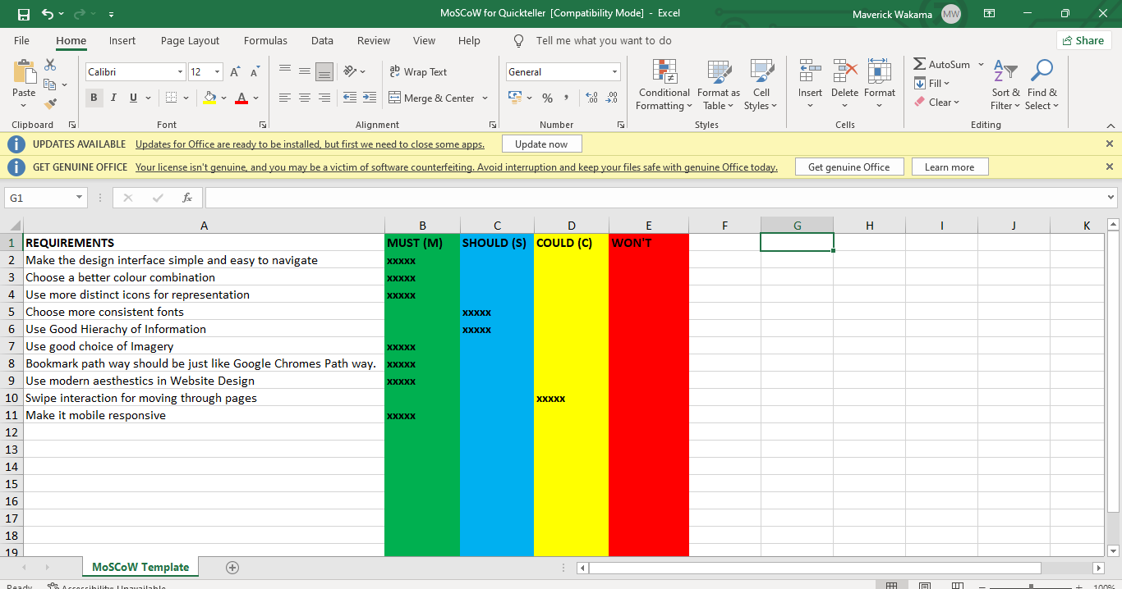
Task: Click the Update now button
Action: 541,144
